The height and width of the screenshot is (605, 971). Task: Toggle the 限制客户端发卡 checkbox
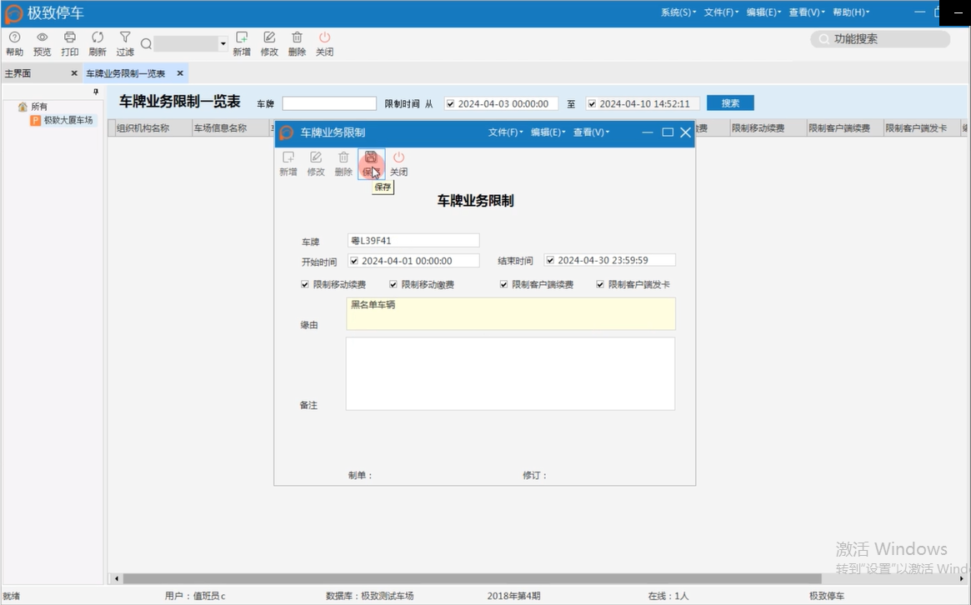click(601, 284)
